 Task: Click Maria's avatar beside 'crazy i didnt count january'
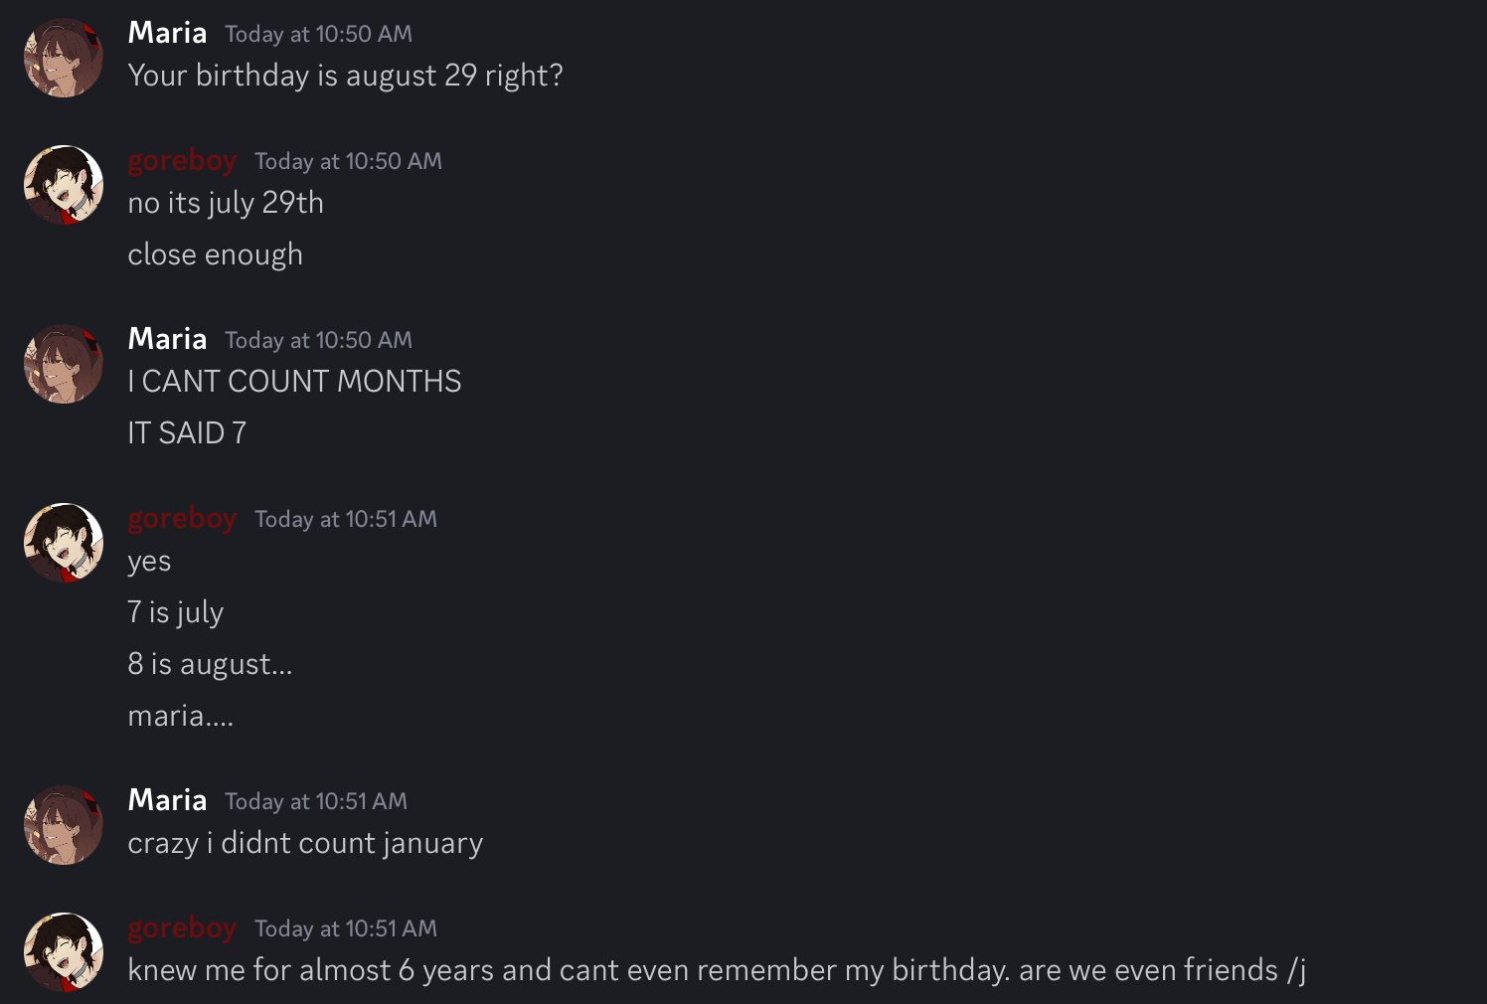coord(64,825)
